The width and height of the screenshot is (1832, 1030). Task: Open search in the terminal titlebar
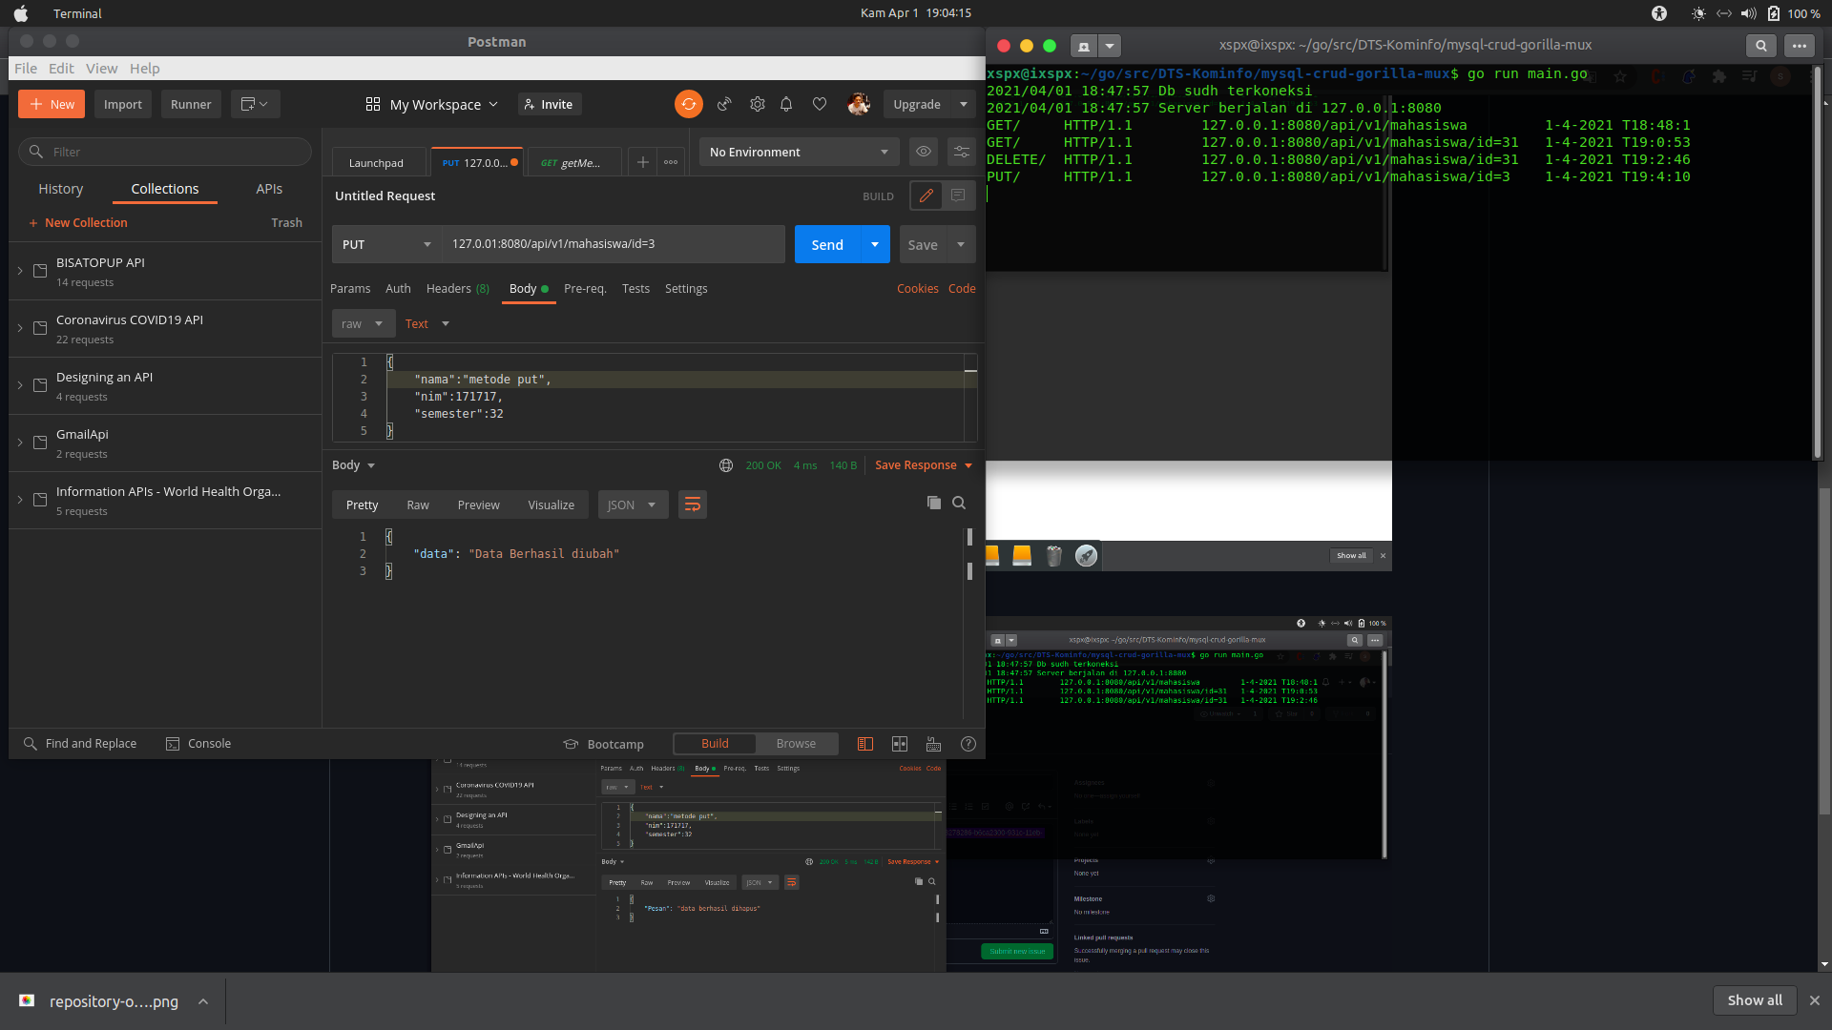(1759, 45)
